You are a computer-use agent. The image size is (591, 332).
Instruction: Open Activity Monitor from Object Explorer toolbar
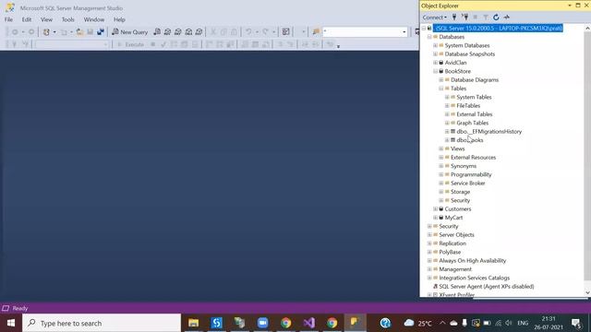coord(507,17)
